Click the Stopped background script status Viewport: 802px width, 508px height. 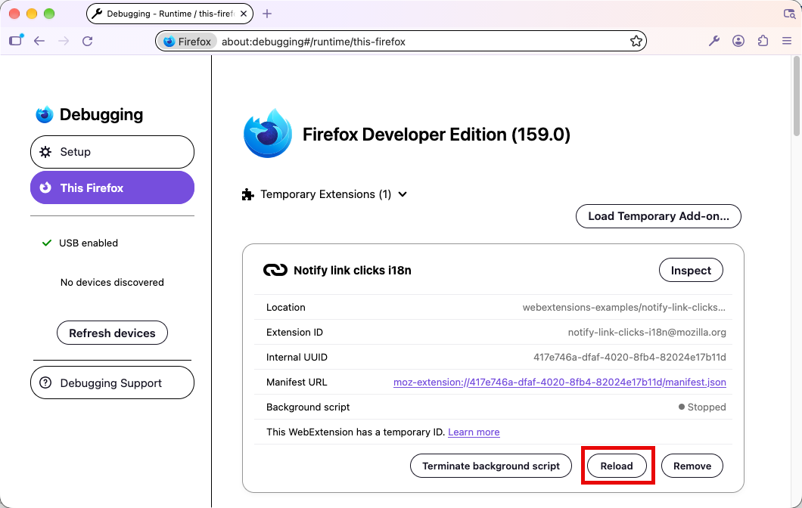point(702,407)
